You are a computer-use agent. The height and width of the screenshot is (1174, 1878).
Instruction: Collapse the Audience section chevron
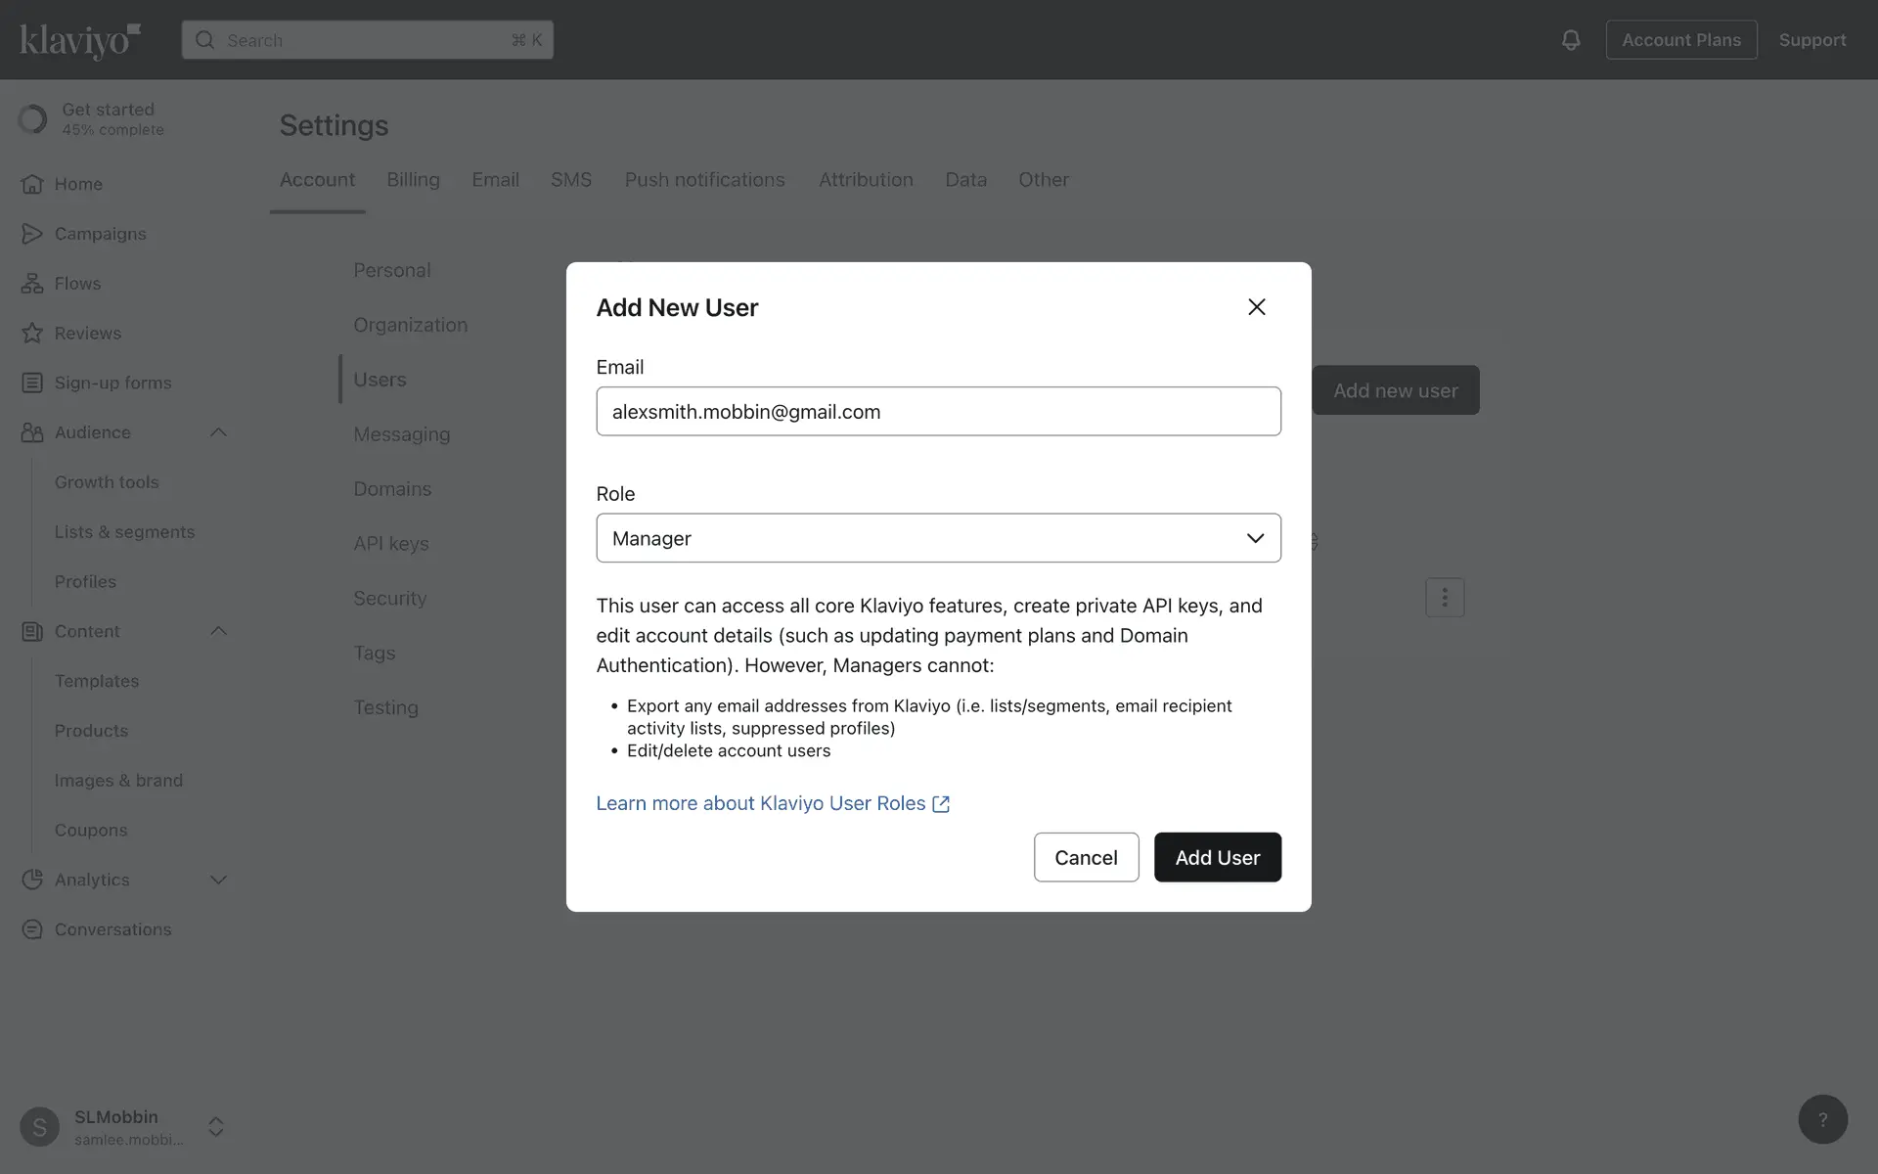[218, 432]
